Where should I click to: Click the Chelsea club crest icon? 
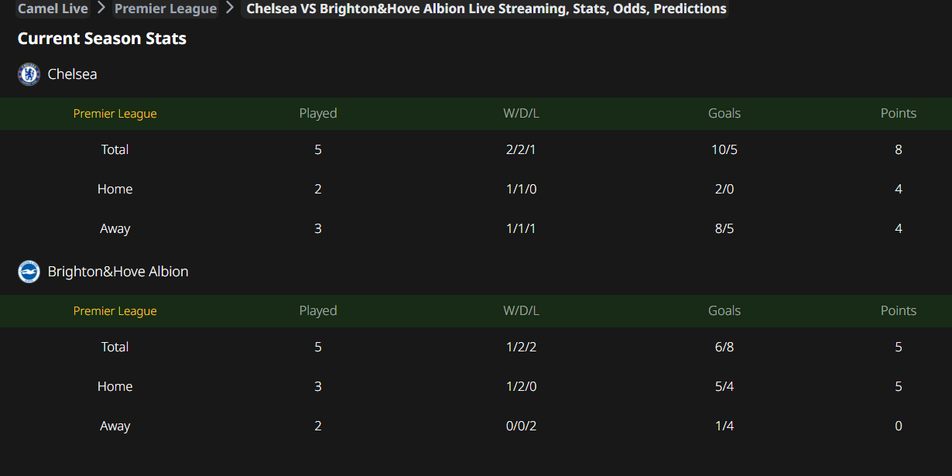pos(29,74)
